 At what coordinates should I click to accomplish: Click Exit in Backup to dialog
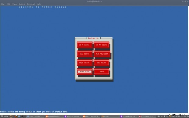coord(102,72)
